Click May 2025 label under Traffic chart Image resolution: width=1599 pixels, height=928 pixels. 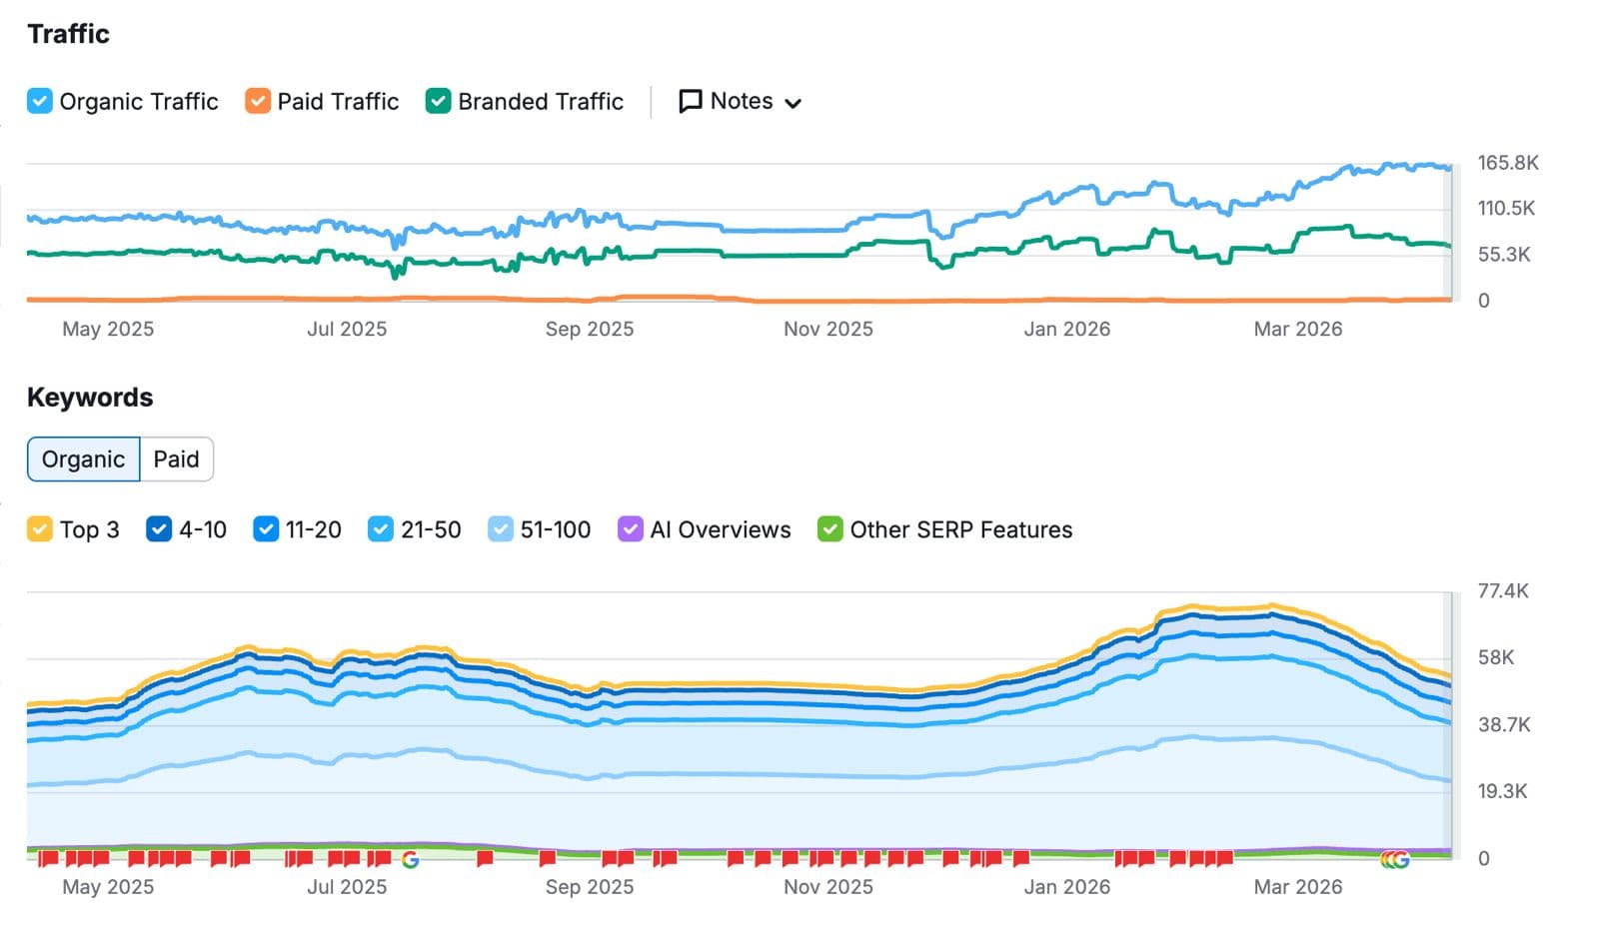click(x=108, y=330)
